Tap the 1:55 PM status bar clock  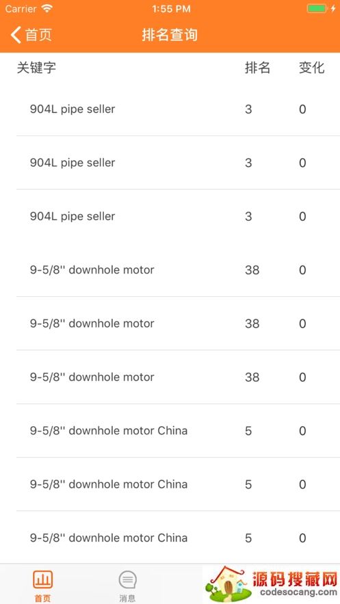(171, 9)
